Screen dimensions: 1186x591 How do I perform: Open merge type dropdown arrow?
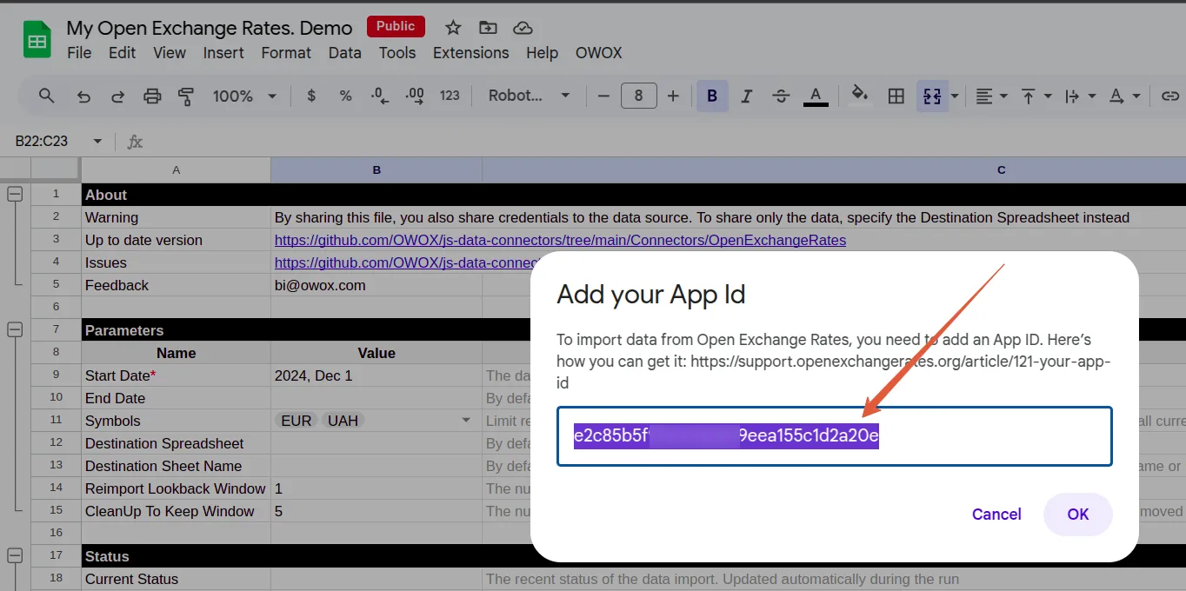(955, 96)
